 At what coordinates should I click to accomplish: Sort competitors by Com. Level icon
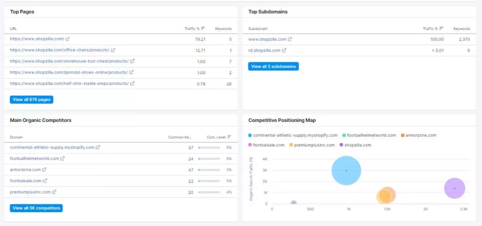pyautogui.click(x=229, y=137)
